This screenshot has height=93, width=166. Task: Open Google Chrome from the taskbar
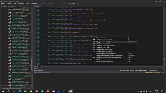click(x=37, y=91)
